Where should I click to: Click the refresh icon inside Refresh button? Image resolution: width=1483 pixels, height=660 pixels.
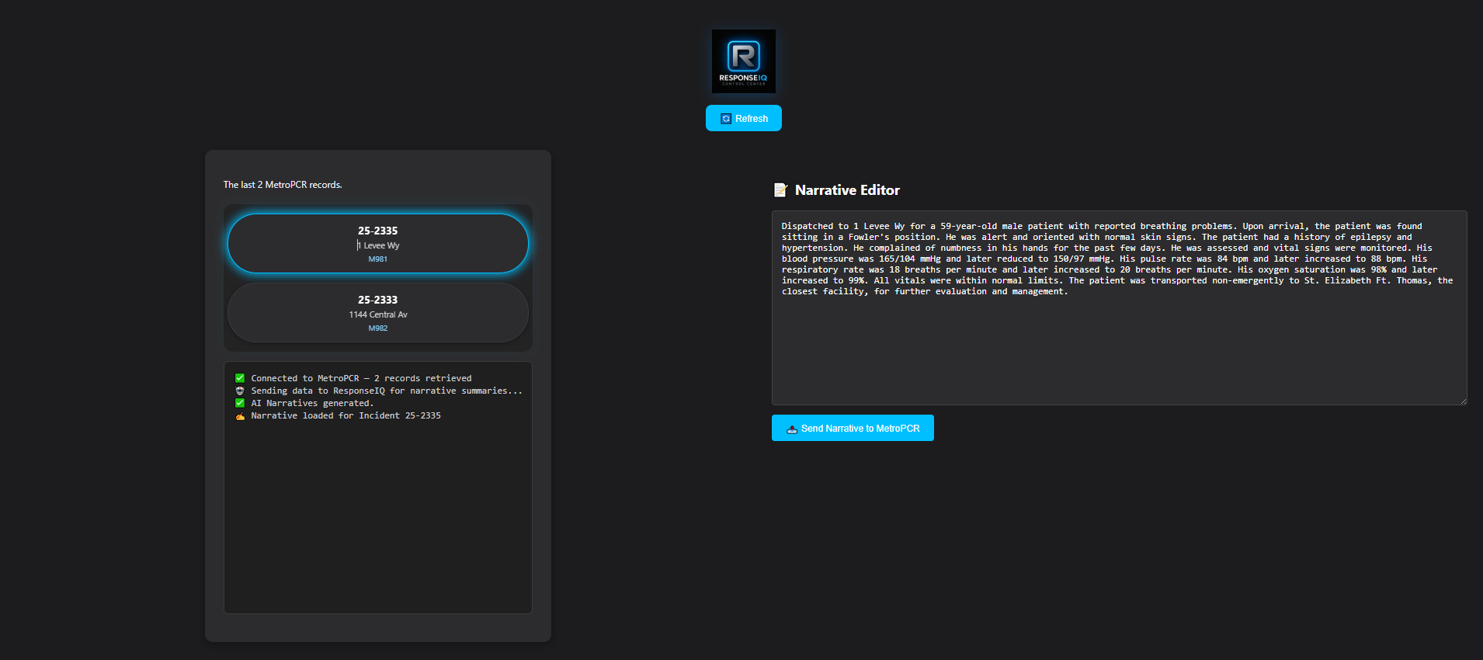726,119
